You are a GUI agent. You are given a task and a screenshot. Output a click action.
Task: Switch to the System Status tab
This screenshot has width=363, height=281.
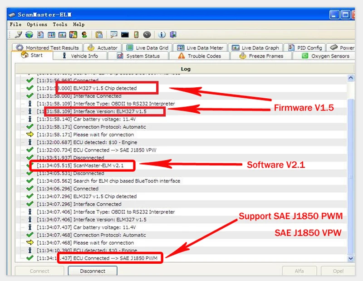click(x=138, y=56)
